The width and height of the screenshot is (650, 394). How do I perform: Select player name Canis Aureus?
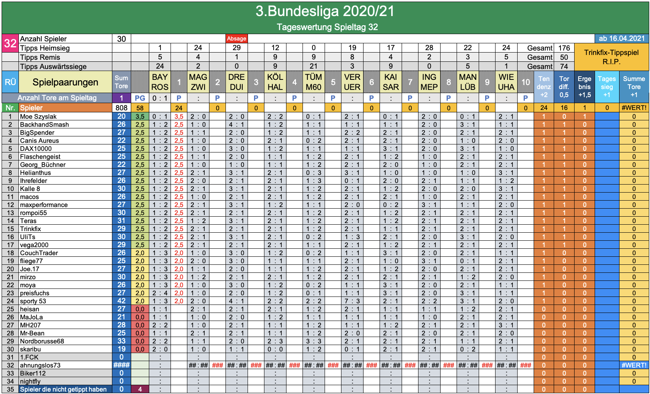click(39, 140)
